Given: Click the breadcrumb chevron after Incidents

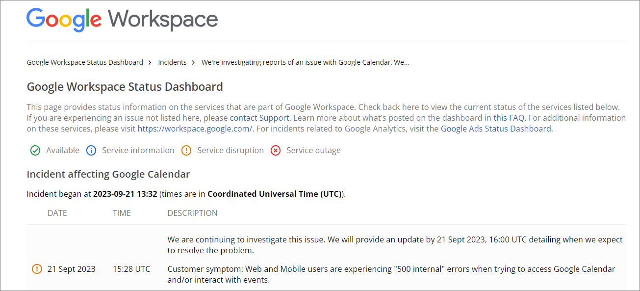Looking at the screenshot, I should 194,62.
